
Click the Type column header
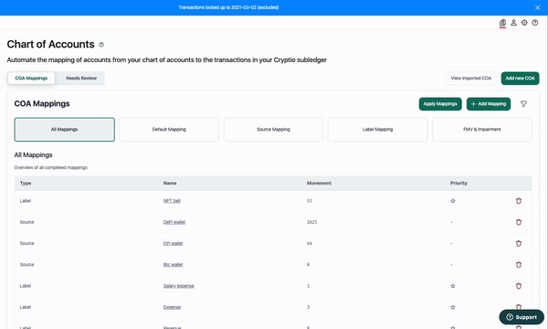pyautogui.click(x=26, y=183)
